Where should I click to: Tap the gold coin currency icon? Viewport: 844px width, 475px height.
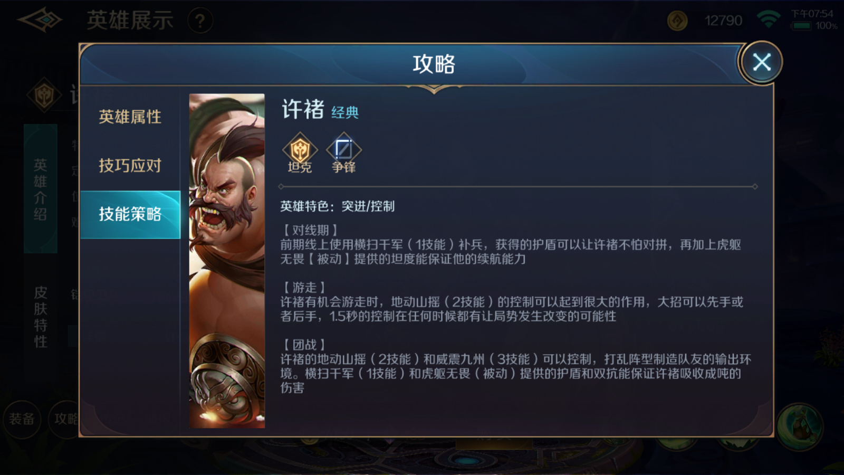(x=677, y=21)
